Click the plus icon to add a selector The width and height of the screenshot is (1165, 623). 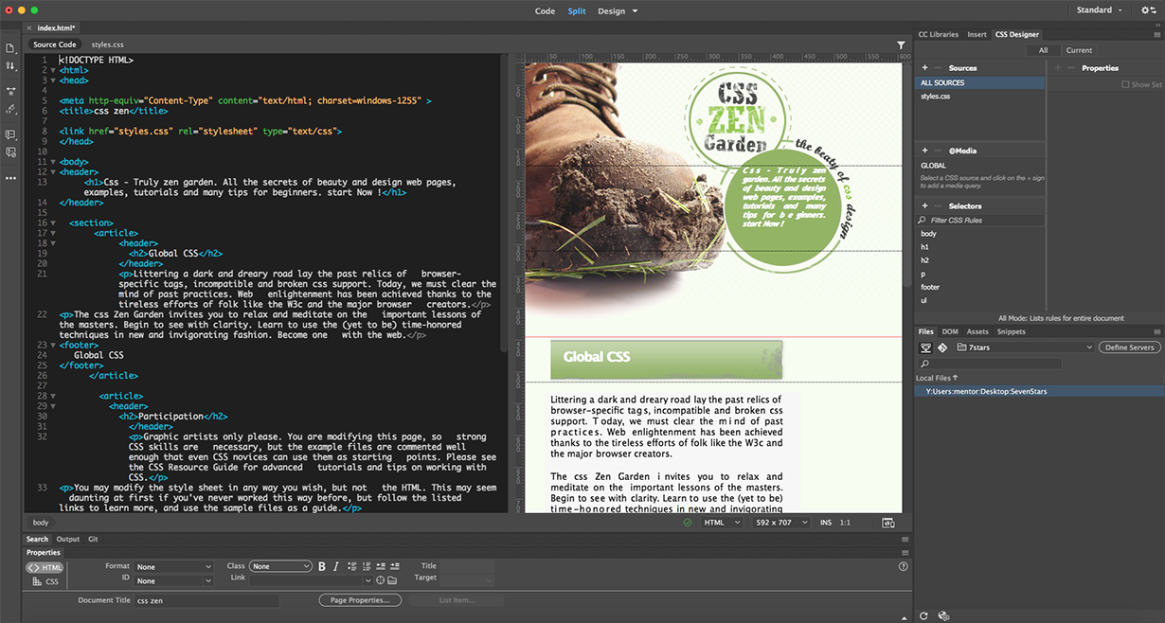click(x=924, y=205)
